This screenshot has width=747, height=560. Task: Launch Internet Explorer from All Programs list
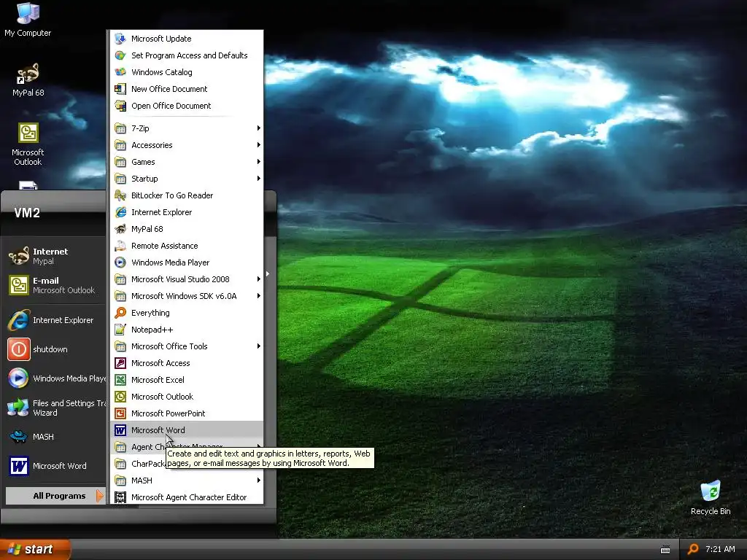[187, 212]
